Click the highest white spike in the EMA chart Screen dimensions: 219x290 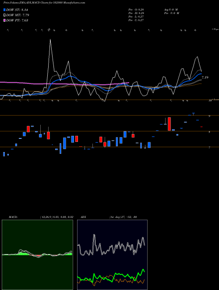tap(50, 40)
